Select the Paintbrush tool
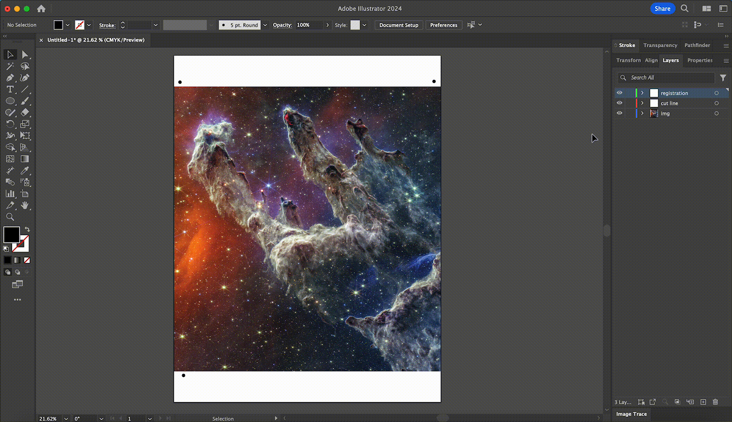This screenshot has width=732, height=422. pyautogui.click(x=25, y=100)
